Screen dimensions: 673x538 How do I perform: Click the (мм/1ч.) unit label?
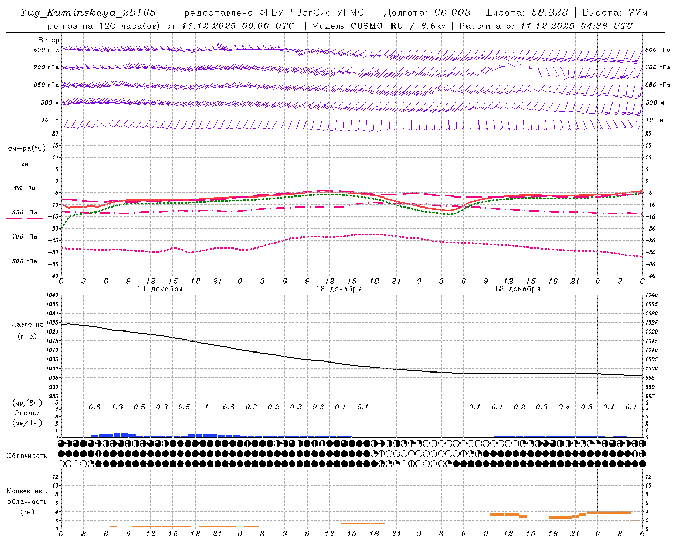tap(27, 423)
